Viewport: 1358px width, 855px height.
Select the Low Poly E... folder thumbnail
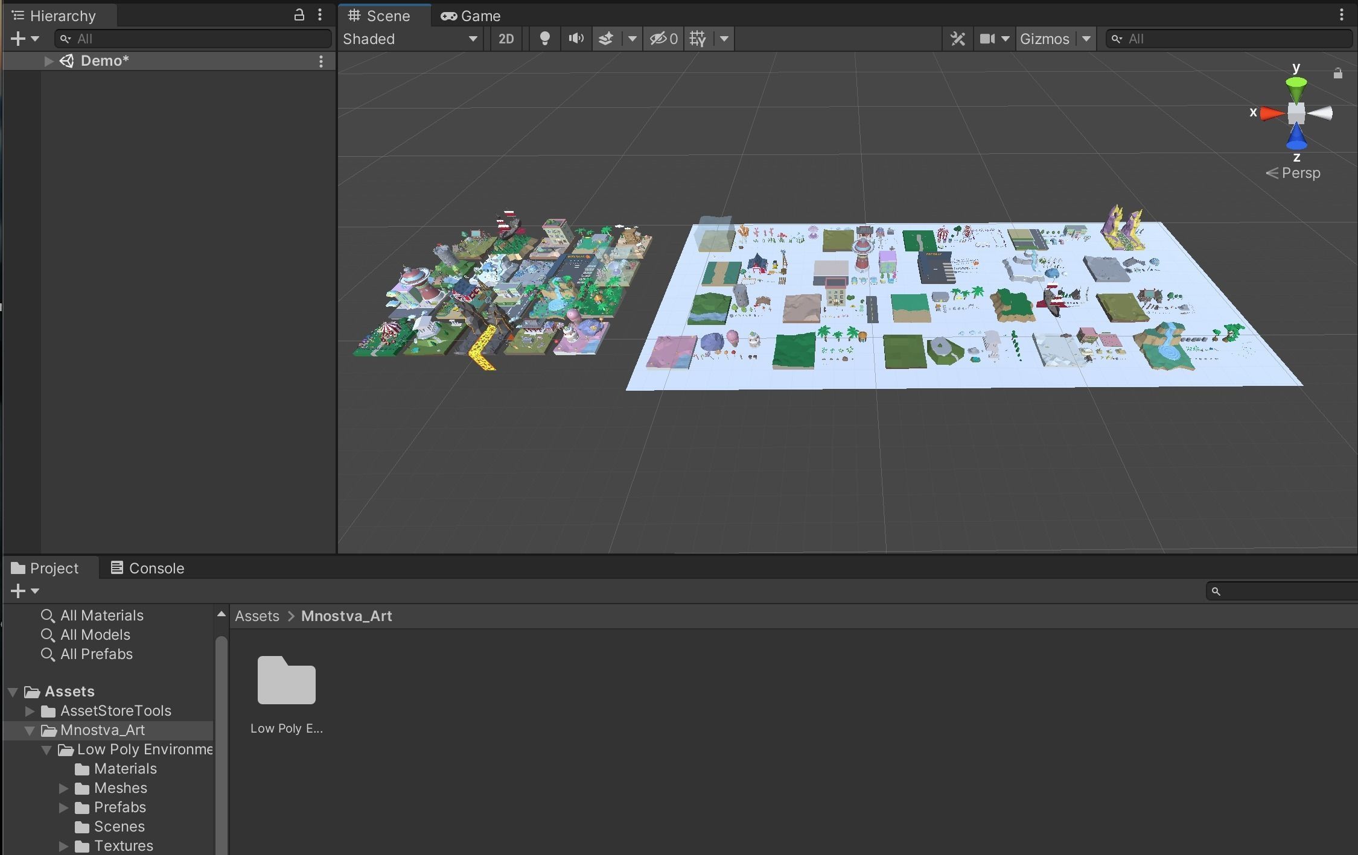coord(286,680)
